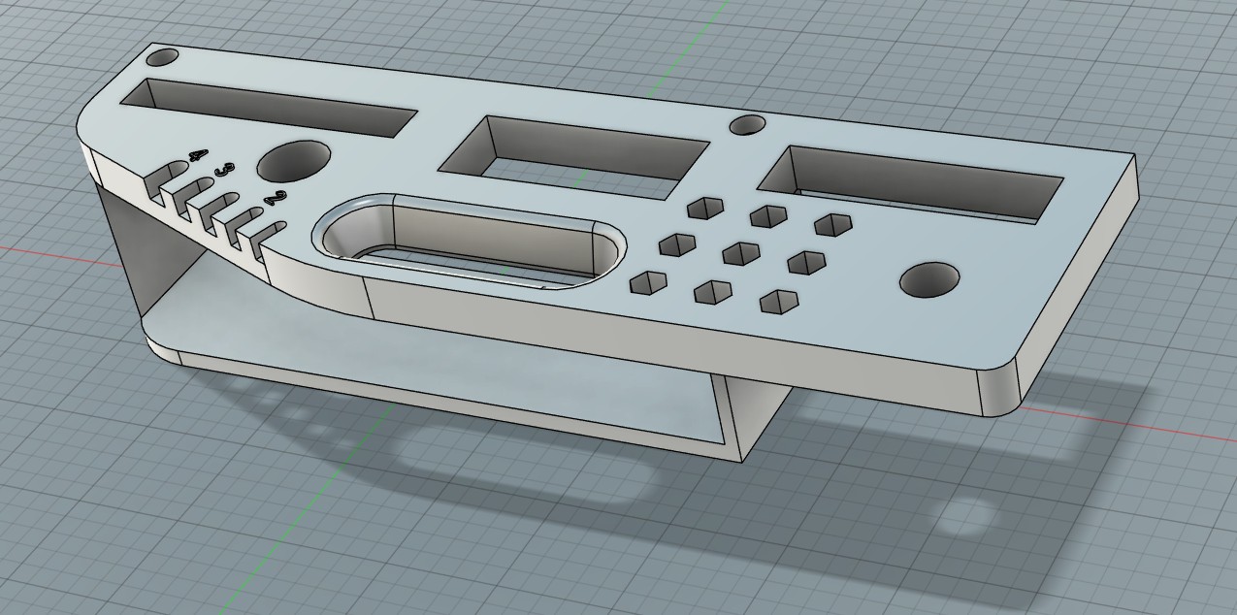Click the large round hole beside the engraved numbers
Image resolution: width=1237 pixels, height=615 pixels.
tap(293, 160)
